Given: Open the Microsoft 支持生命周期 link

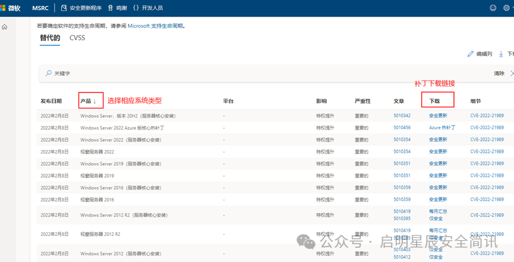Looking at the screenshot, I should pos(156,26).
